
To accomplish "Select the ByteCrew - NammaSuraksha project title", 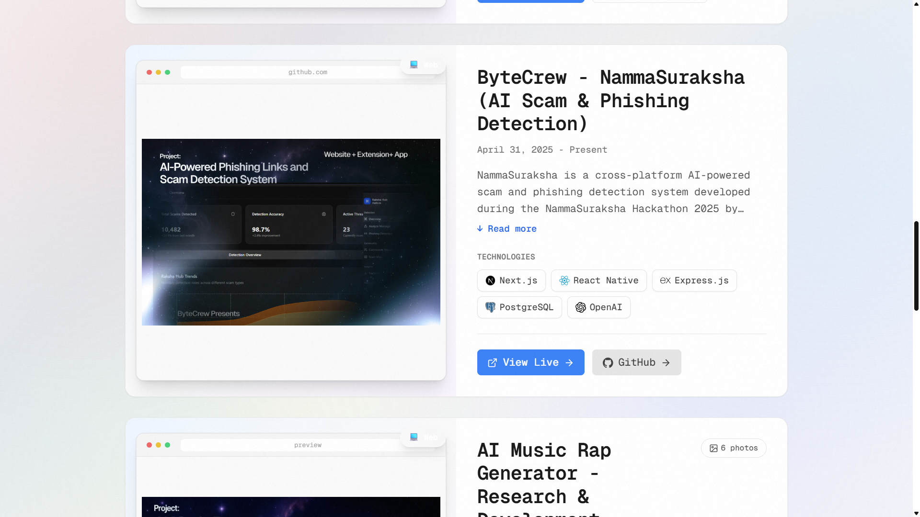I will [x=611, y=101].
